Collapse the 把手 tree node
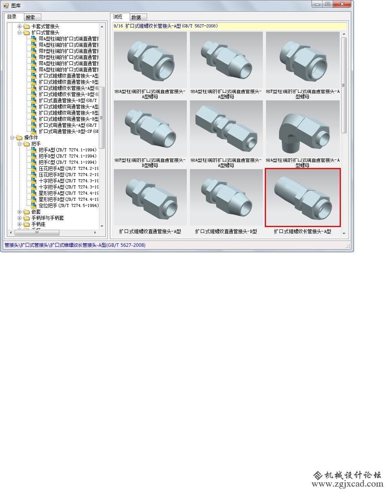Viewport: 386px width, 492px height. tap(20, 144)
